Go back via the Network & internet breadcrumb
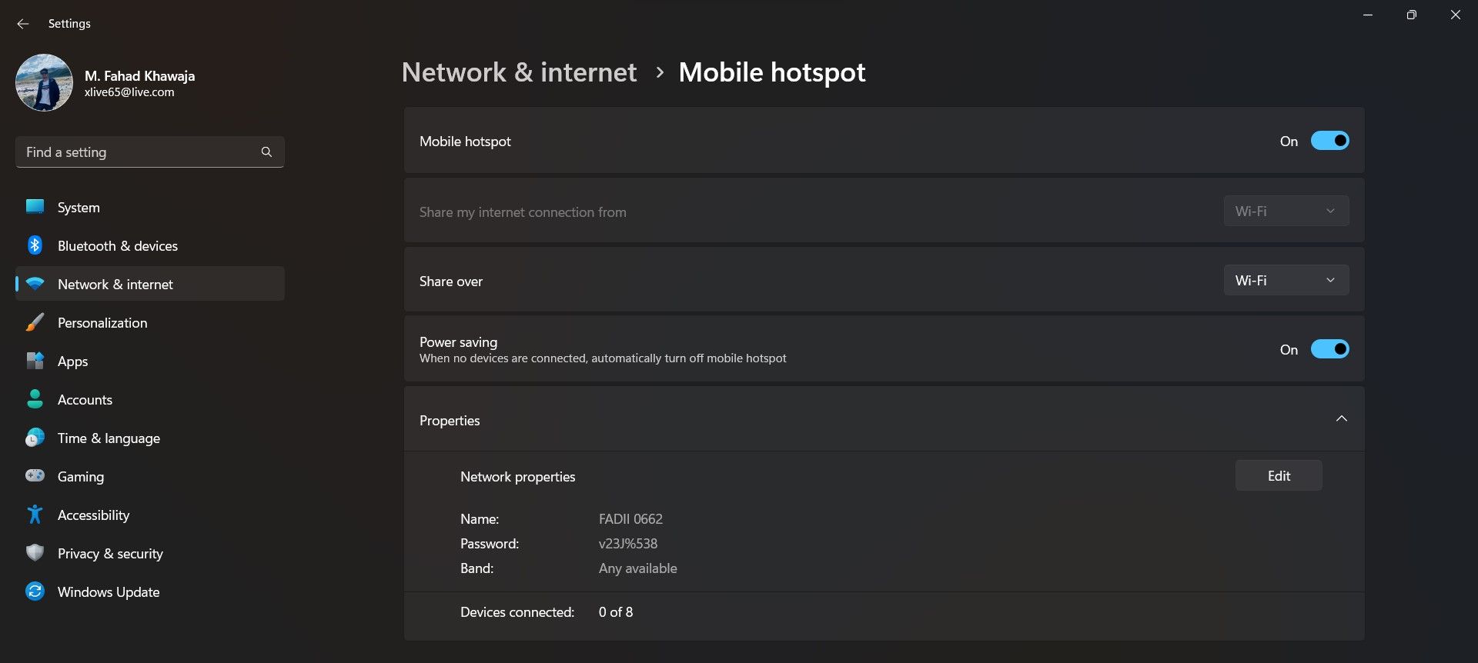The height and width of the screenshot is (663, 1478). 518,72
